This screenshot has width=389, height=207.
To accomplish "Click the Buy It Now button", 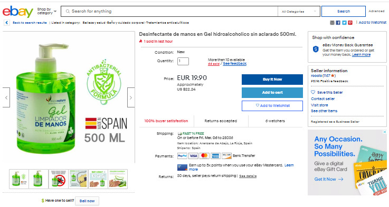I will [x=272, y=80].
